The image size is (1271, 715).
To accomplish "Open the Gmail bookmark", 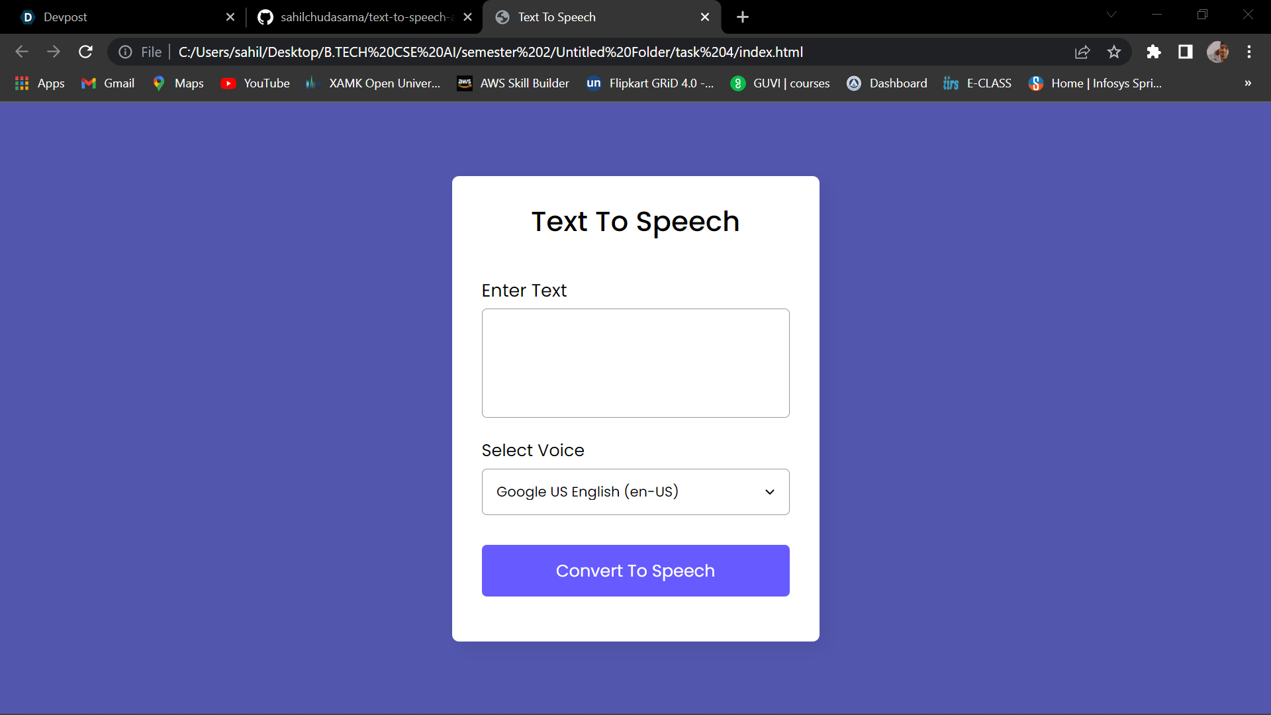I will [107, 83].
